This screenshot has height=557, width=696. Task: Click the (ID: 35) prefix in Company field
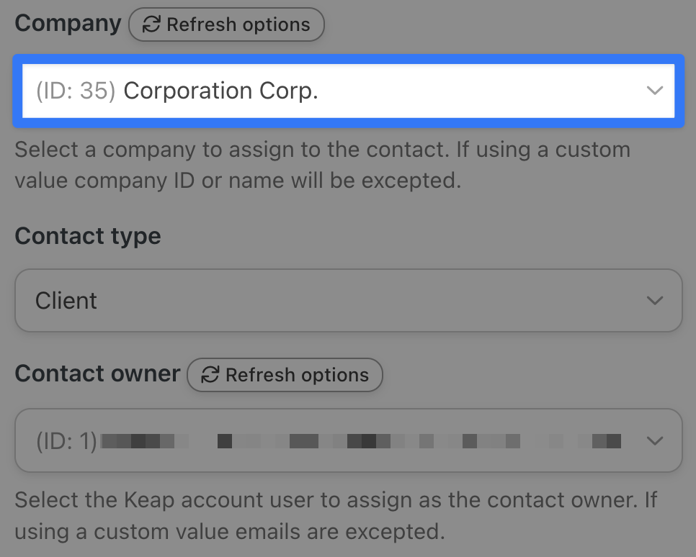pyautogui.click(x=76, y=91)
